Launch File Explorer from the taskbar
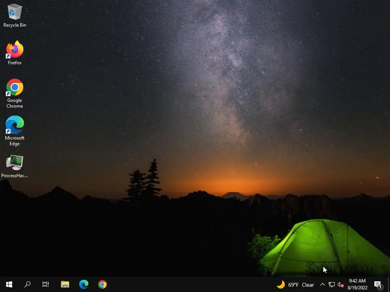This screenshot has height=292, width=390. (x=65, y=284)
